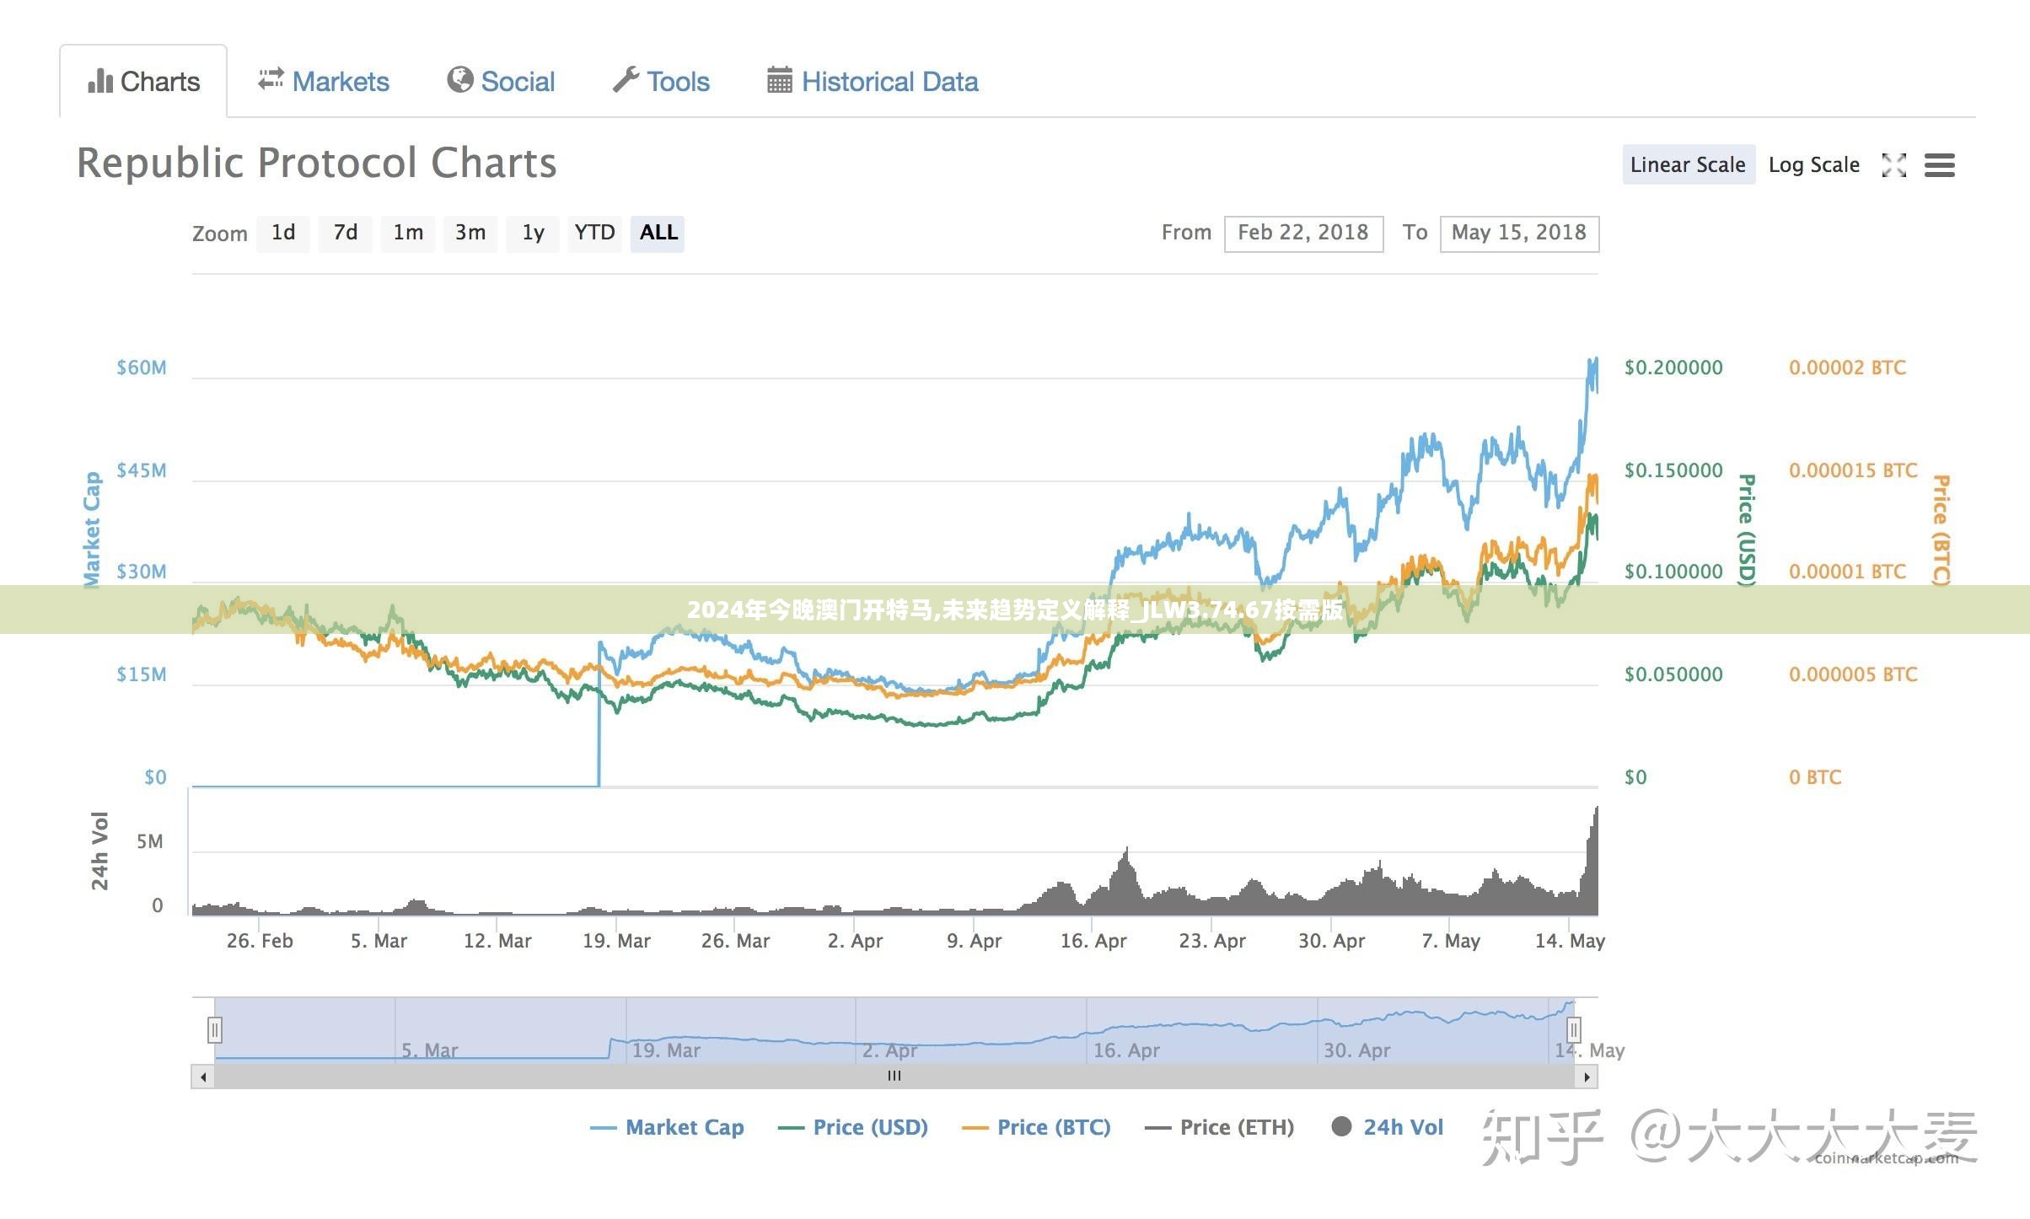This screenshot has height=1219, width=2030.
Task: Toggle 24h Vol series in legend
Action: (x=1387, y=1127)
